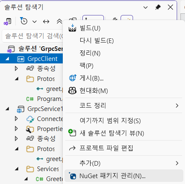Image resolution: width=185 pixels, height=184 pixels.
Task: Click the submenu arrow on the 코드 정리 row
Action: [177, 106]
